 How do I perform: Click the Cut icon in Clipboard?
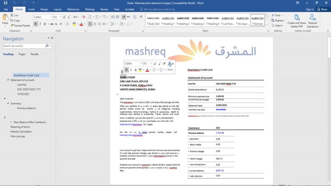pos(14,15)
